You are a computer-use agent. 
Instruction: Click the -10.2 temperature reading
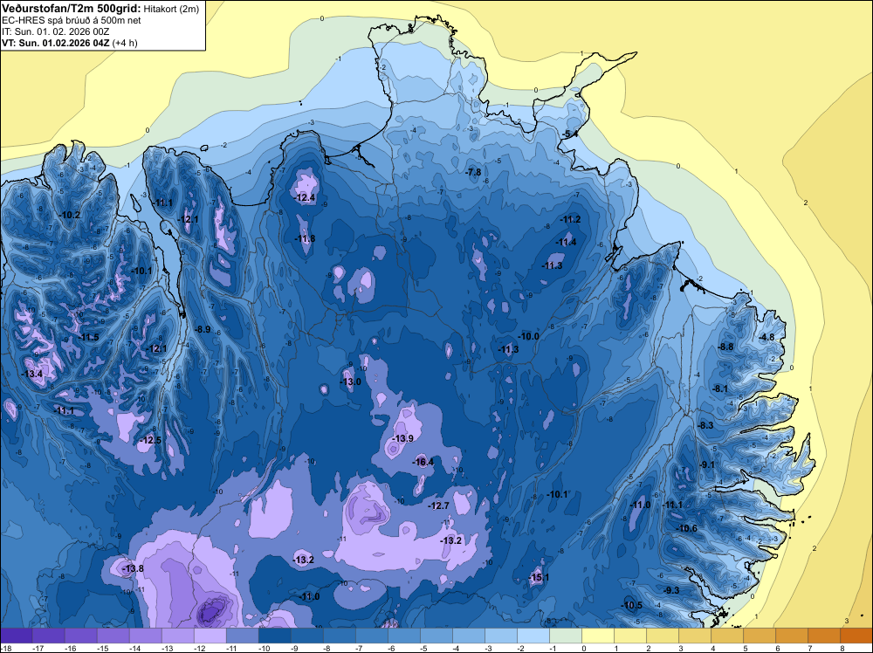click(x=70, y=215)
